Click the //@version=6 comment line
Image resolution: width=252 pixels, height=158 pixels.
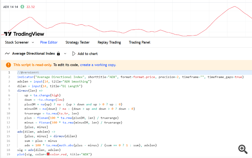[x=28, y=72]
